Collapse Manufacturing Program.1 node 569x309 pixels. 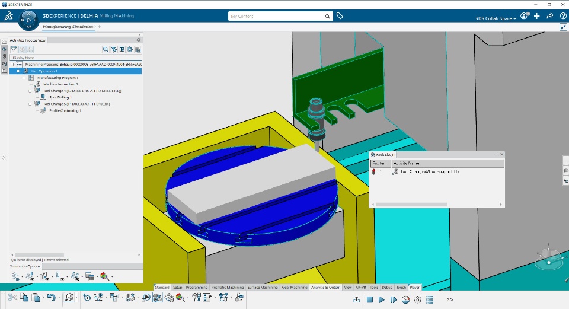click(x=24, y=77)
